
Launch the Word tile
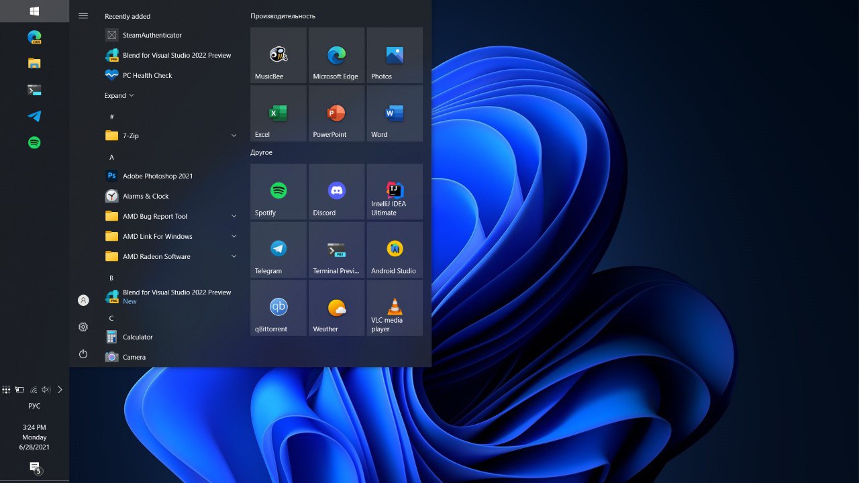(x=395, y=113)
